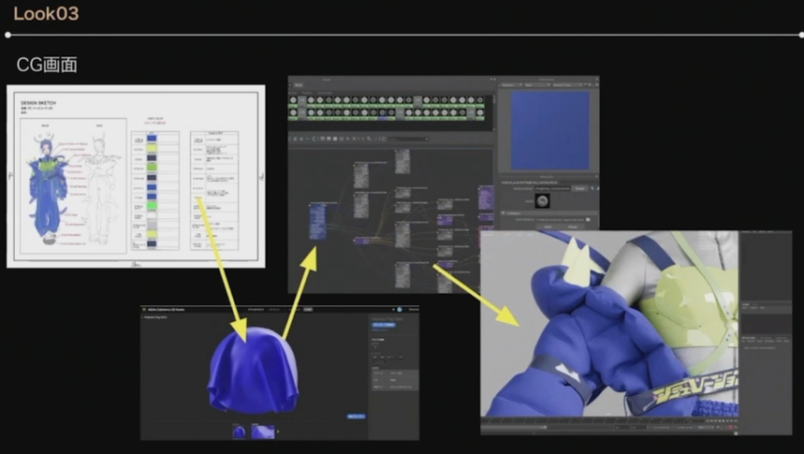Select the blue highlighted node in Hypershade graph
Screen dimensions: 804x454
tap(317, 222)
